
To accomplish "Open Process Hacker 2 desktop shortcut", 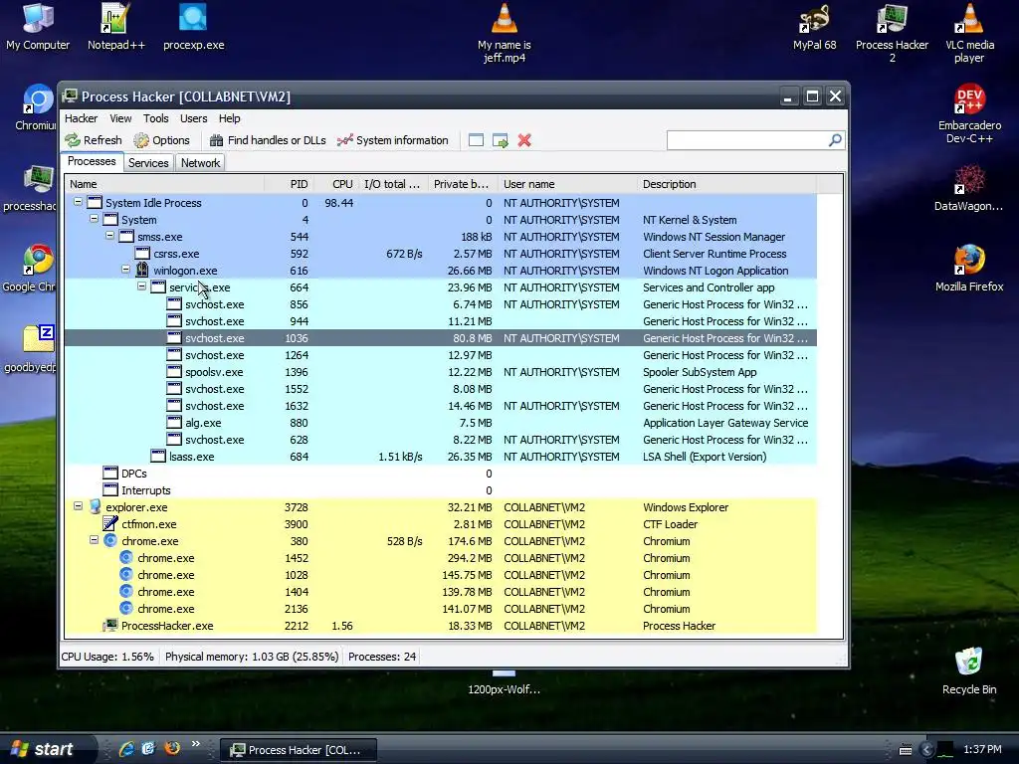I will pos(892,33).
